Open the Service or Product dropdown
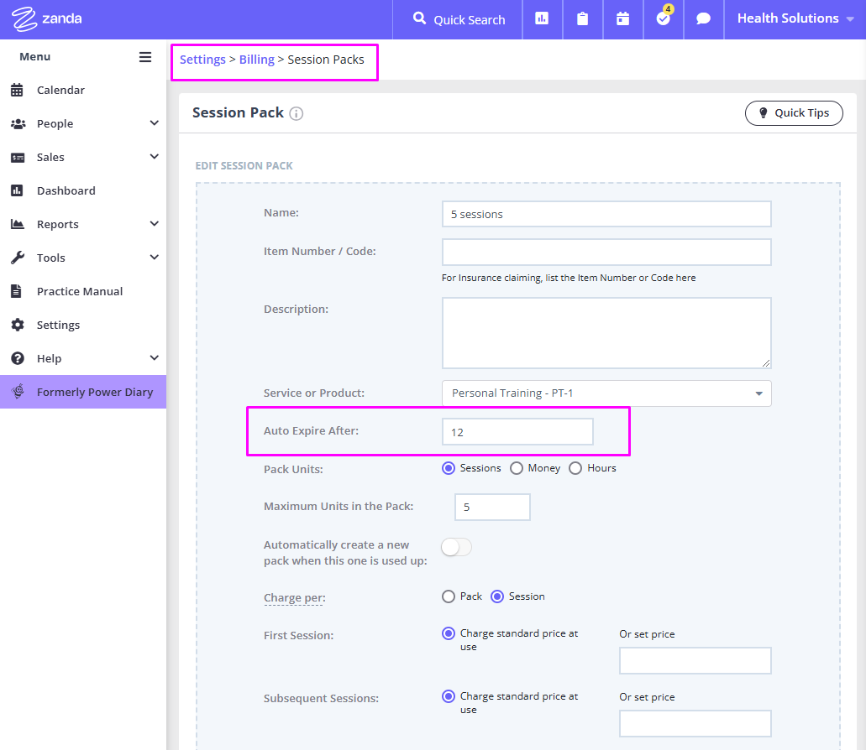Image resolution: width=866 pixels, height=750 pixels. click(x=606, y=393)
